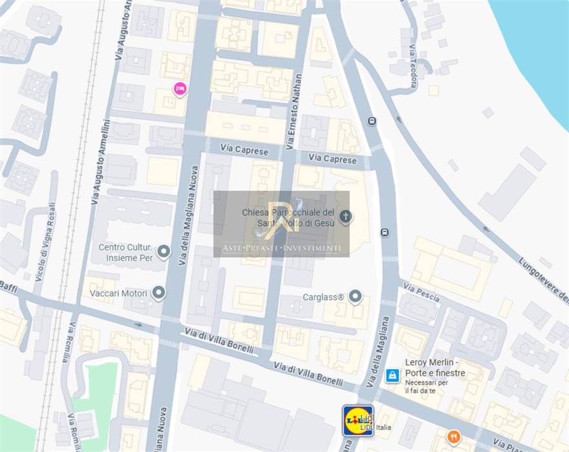Open the Vaccari Motori location pin
Image resolution: width=569 pixels, height=452 pixels.
coord(158,293)
